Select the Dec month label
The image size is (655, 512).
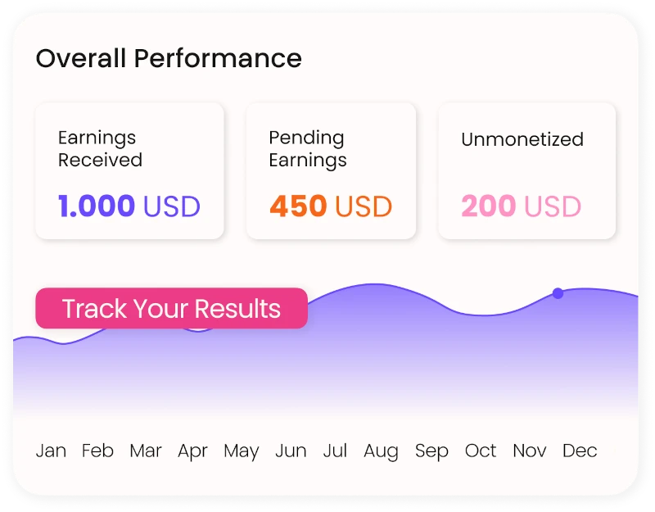(x=580, y=451)
